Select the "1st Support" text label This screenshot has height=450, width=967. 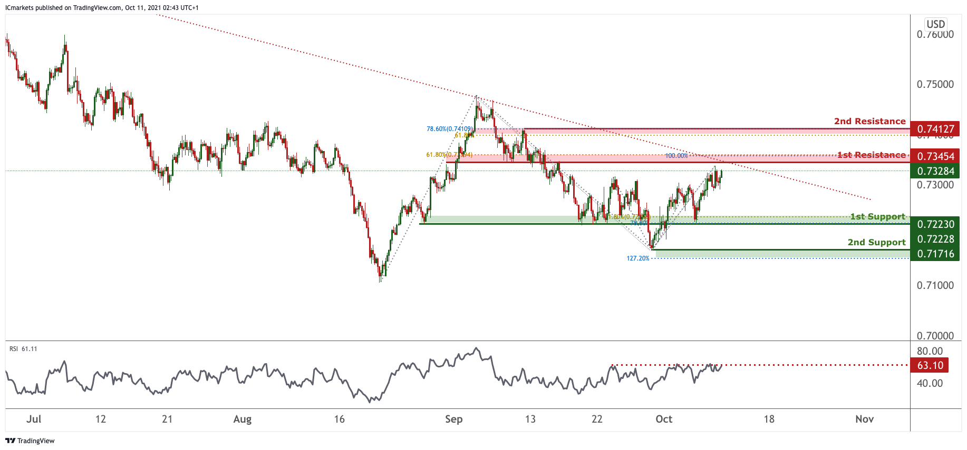click(x=877, y=216)
